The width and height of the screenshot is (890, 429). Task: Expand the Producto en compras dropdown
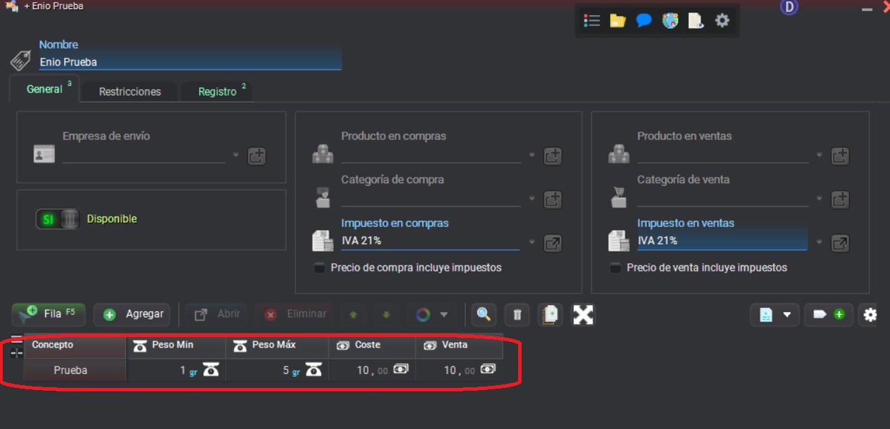[532, 156]
